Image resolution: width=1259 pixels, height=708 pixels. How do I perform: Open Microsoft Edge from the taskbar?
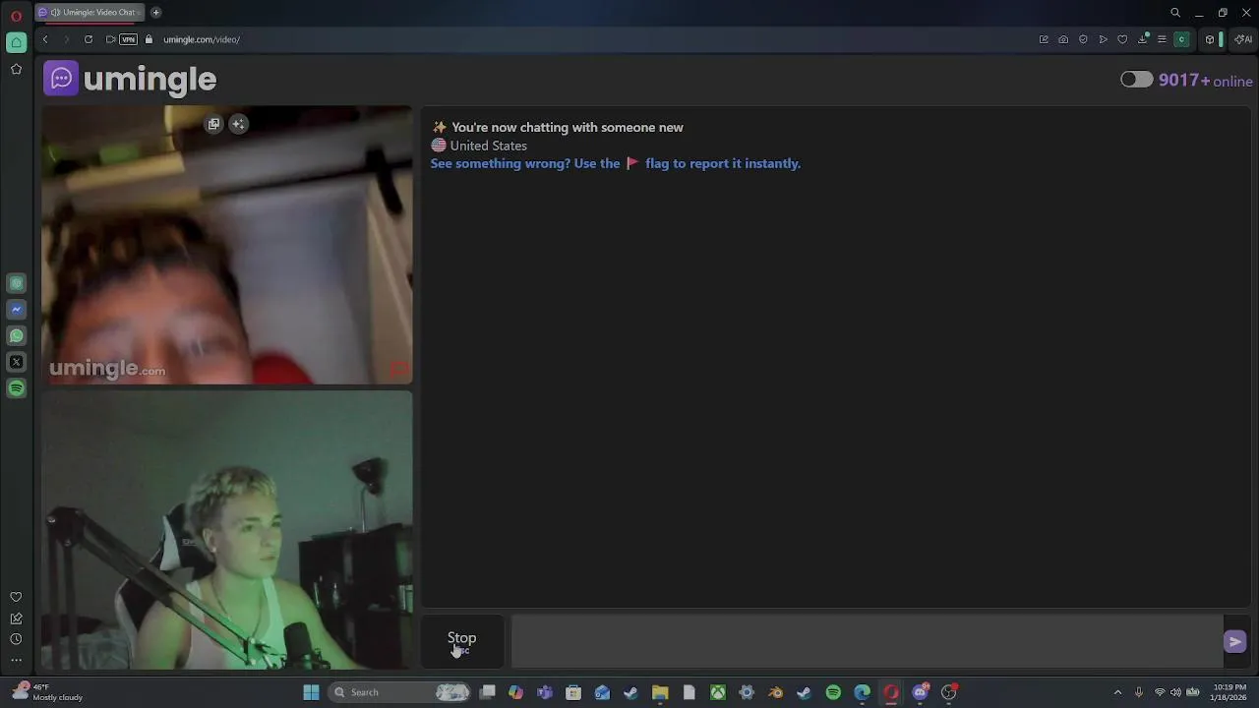(x=862, y=692)
